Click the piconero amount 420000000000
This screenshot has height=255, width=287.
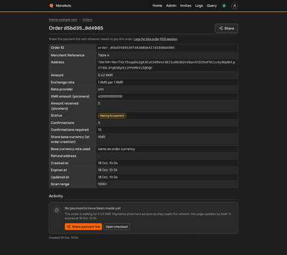click(110, 96)
